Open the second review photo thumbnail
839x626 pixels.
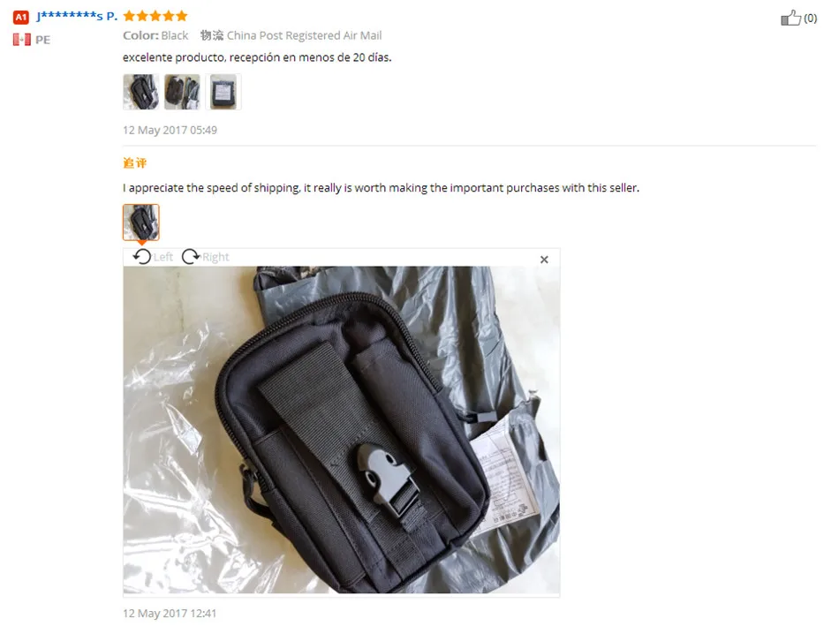pyautogui.click(x=182, y=92)
